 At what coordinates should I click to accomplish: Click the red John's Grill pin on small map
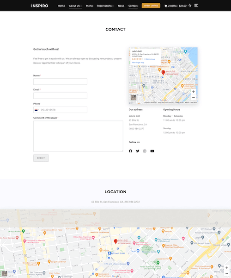(x=163, y=72)
